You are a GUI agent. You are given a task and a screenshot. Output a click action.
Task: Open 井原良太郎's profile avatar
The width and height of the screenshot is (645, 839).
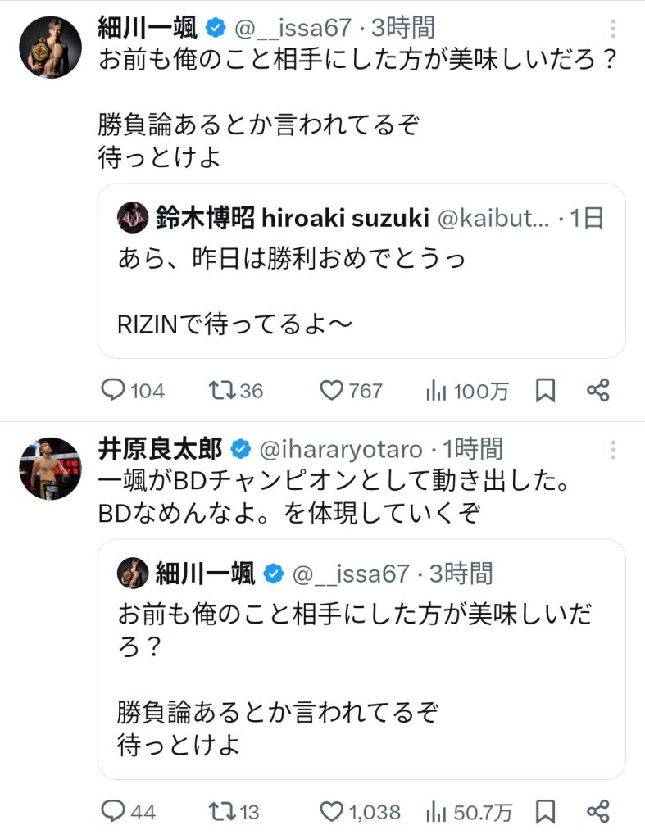pos(50,468)
